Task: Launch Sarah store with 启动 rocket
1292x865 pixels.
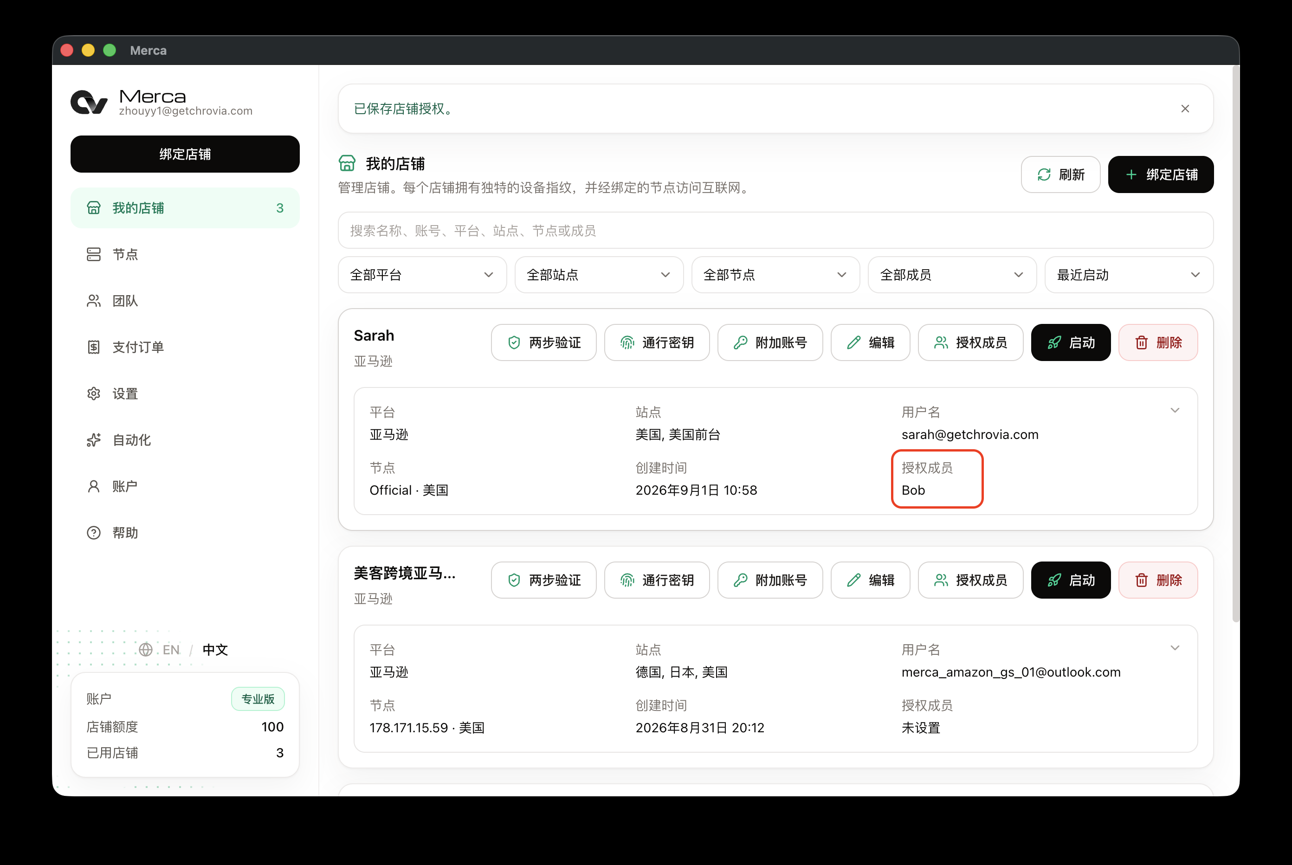Action: pyautogui.click(x=1070, y=342)
